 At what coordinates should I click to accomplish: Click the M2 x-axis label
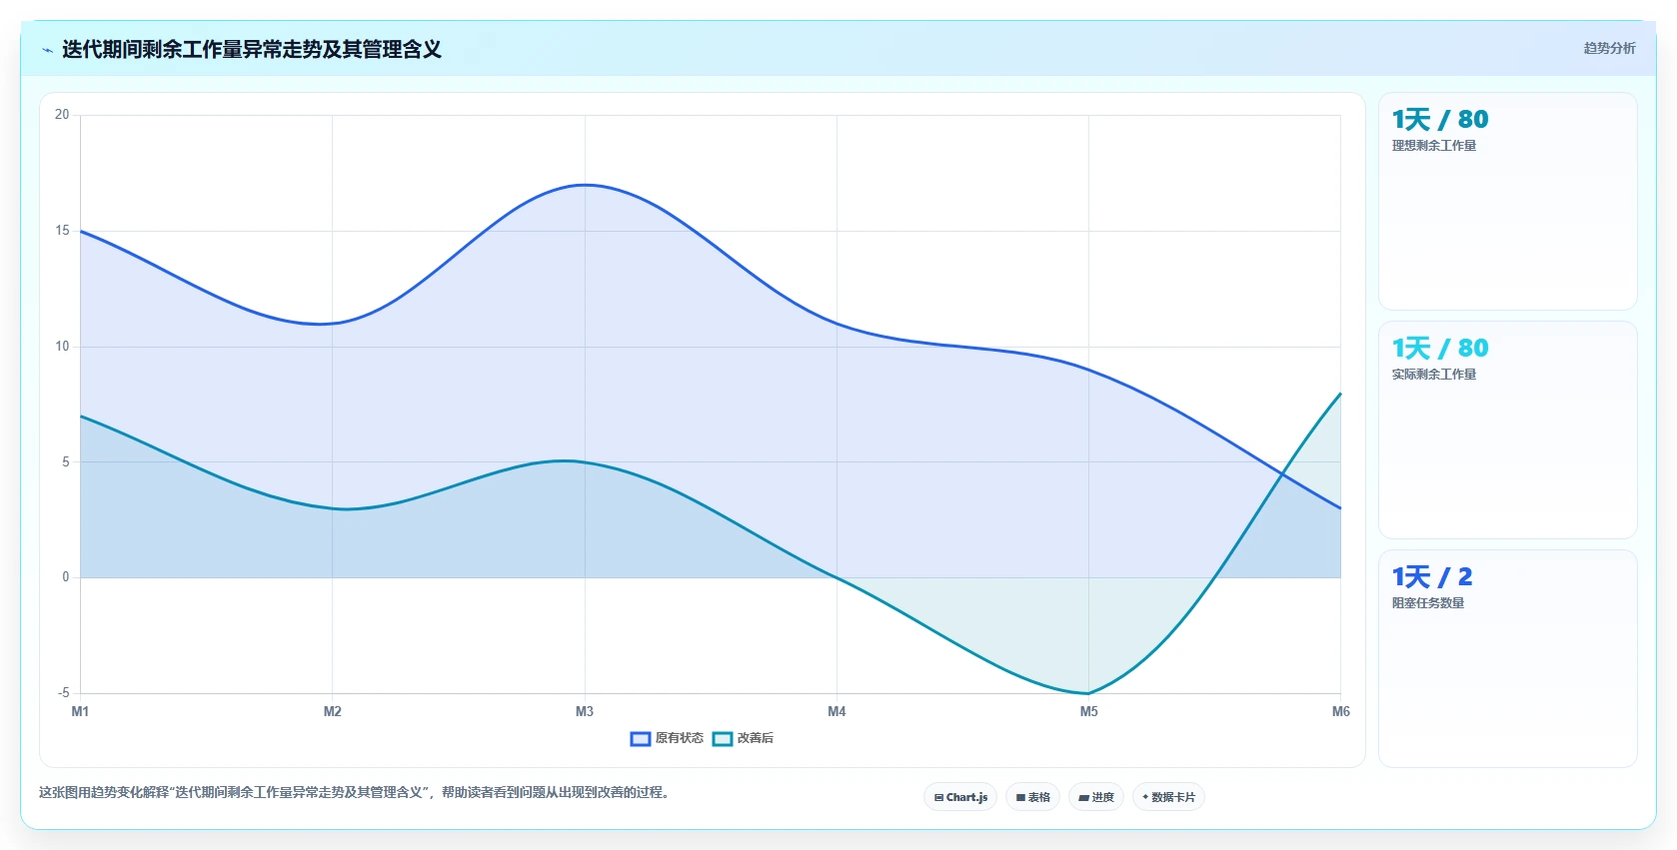[x=332, y=711]
